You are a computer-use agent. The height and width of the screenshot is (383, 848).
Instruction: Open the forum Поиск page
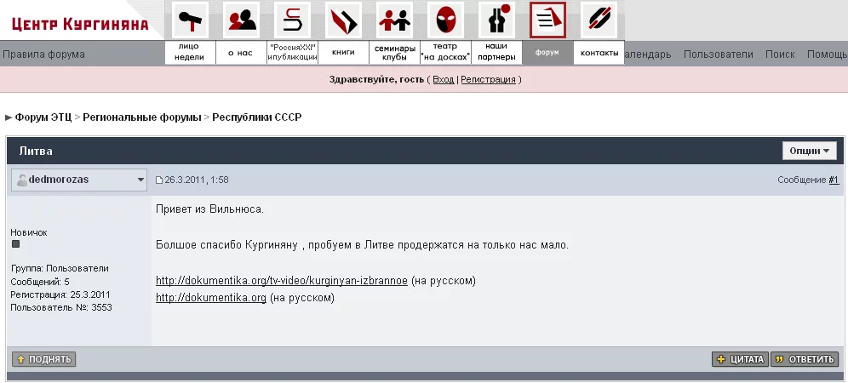780,54
